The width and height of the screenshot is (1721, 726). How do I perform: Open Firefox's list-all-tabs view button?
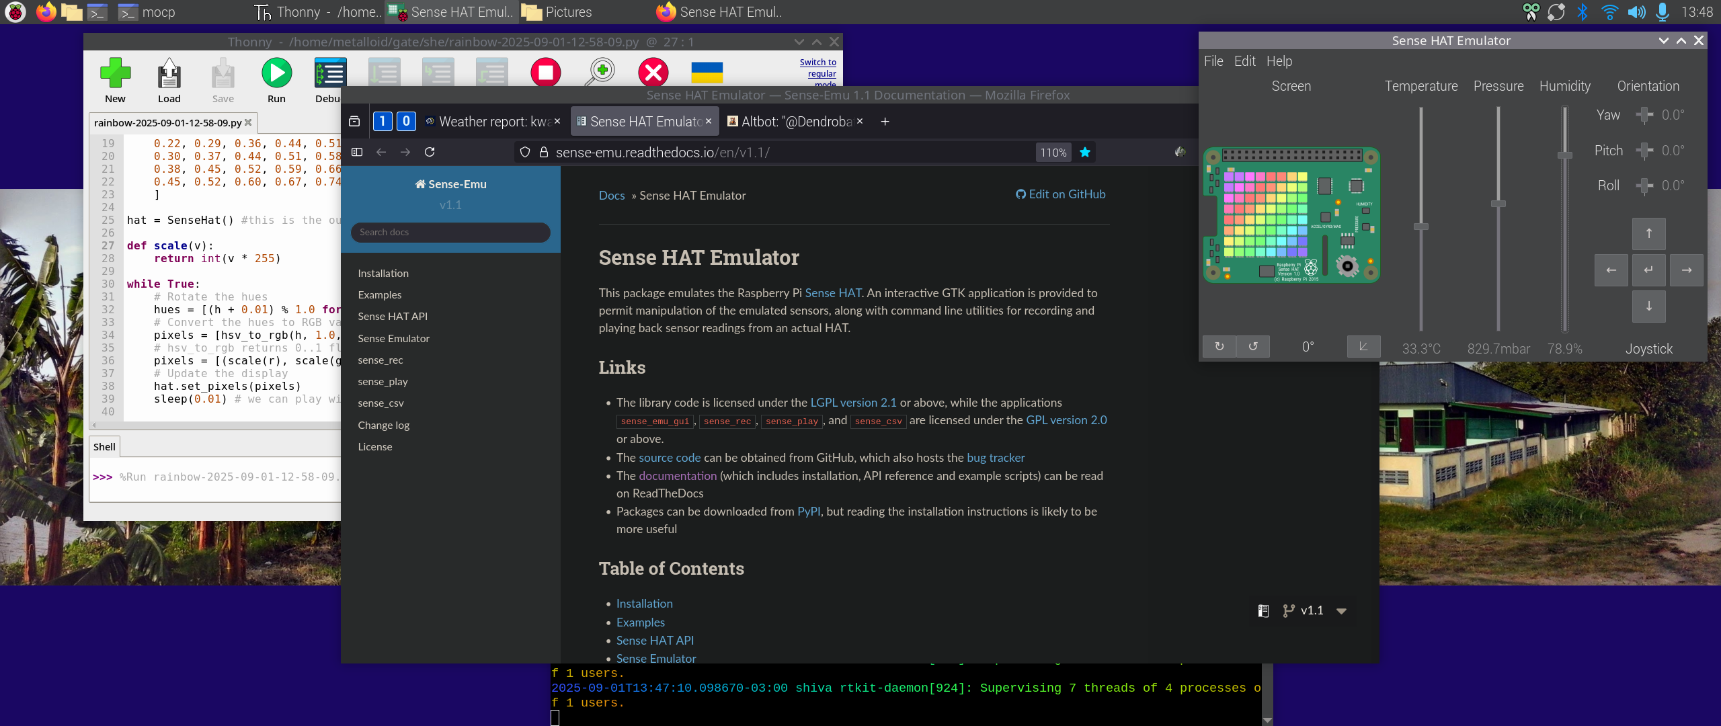tap(354, 122)
